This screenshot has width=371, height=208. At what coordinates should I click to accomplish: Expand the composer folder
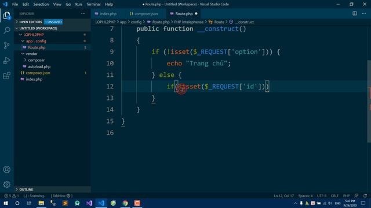point(36,60)
